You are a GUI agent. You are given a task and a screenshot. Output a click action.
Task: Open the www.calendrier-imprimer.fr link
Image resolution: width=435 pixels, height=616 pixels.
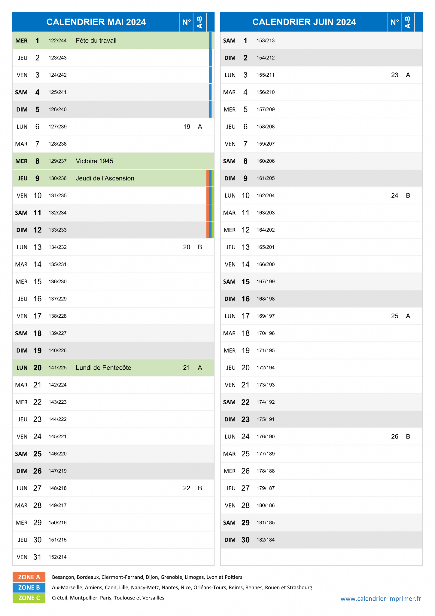click(x=381, y=599)
